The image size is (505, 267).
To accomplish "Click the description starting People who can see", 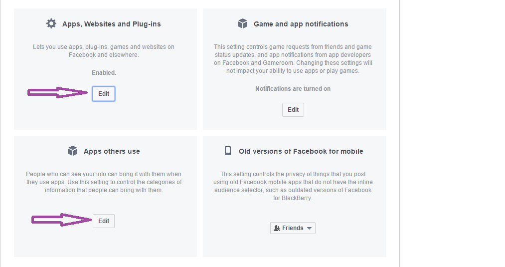I will [104, 182].
